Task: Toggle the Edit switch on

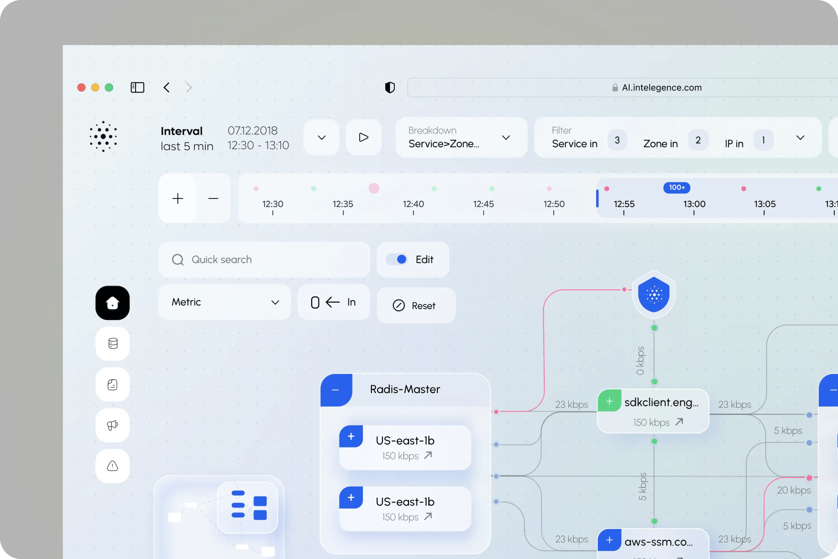Action: pyautogui.click(x=398, y=259)
